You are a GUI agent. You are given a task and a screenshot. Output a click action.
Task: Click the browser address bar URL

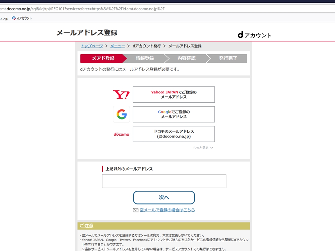[x=82, y=9]
